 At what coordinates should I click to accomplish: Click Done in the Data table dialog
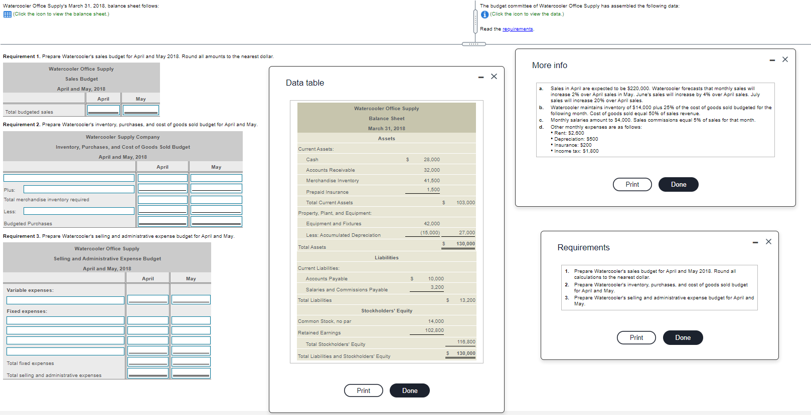pos(410,390)
